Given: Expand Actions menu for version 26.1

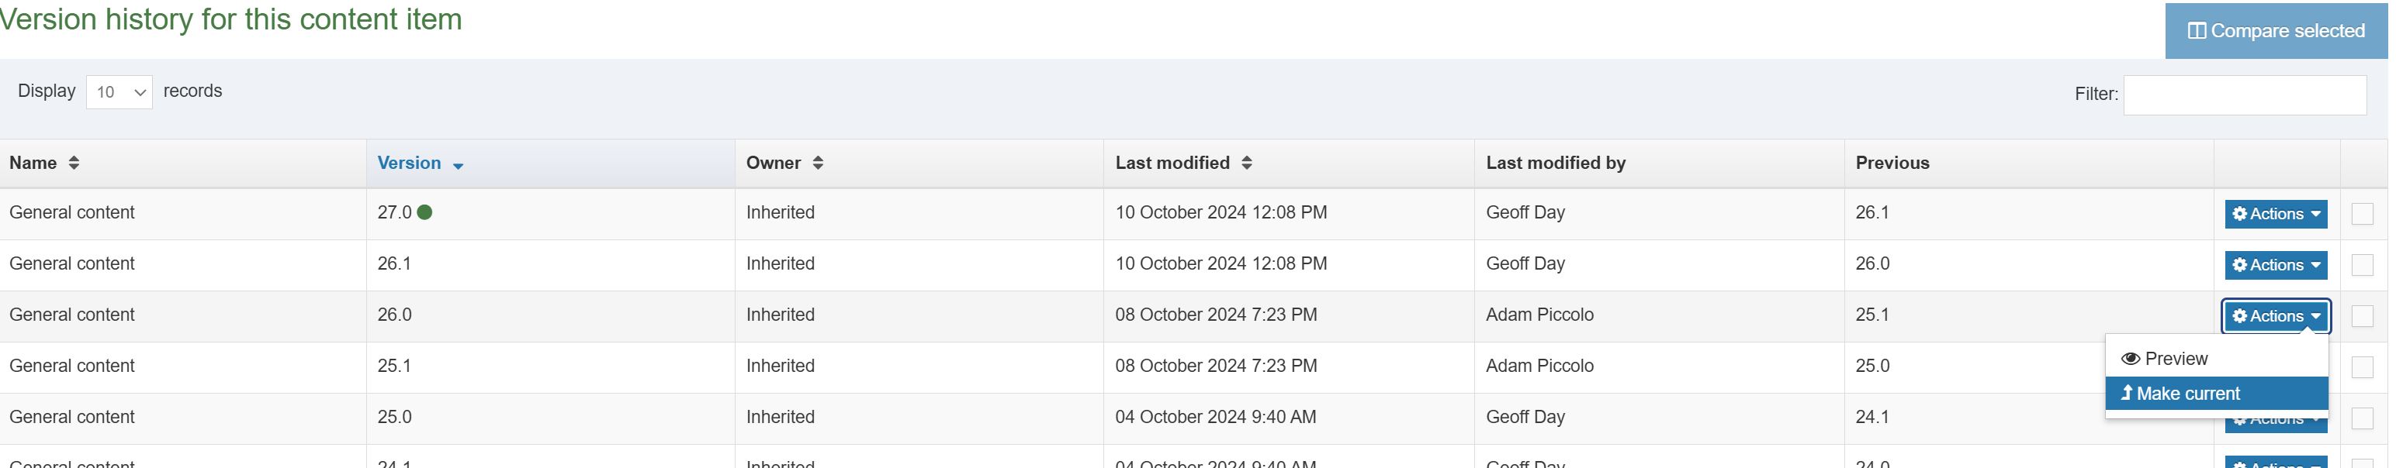Looking at the screenshot, I should click(x=2275, y=265).
